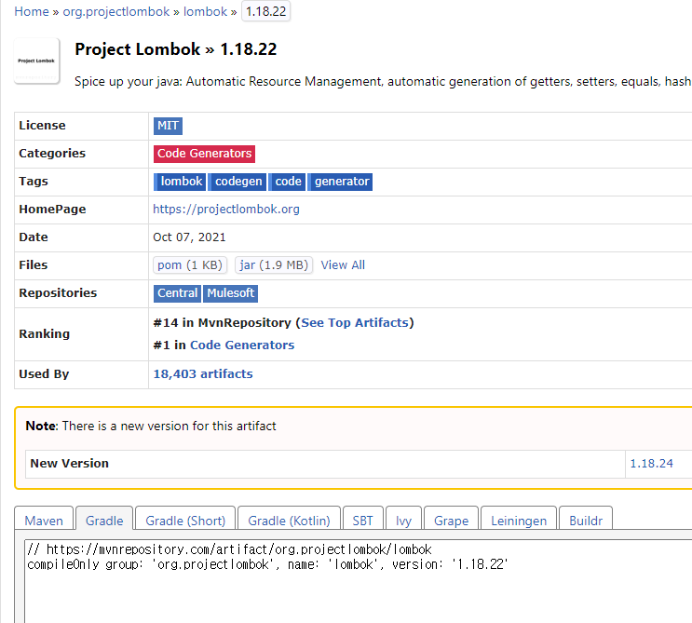The width and height of the screenshot is (692, 623).
Task: Click the 1.18.22 breadcrumb version box
Action: 265,11
